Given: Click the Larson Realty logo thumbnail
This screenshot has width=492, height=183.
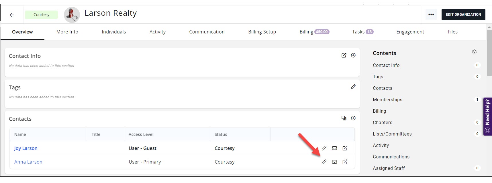Looking at the screenshot, I should coord(72,15).
